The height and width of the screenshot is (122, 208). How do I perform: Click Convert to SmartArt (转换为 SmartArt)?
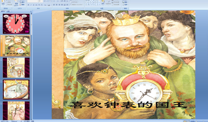76,5
